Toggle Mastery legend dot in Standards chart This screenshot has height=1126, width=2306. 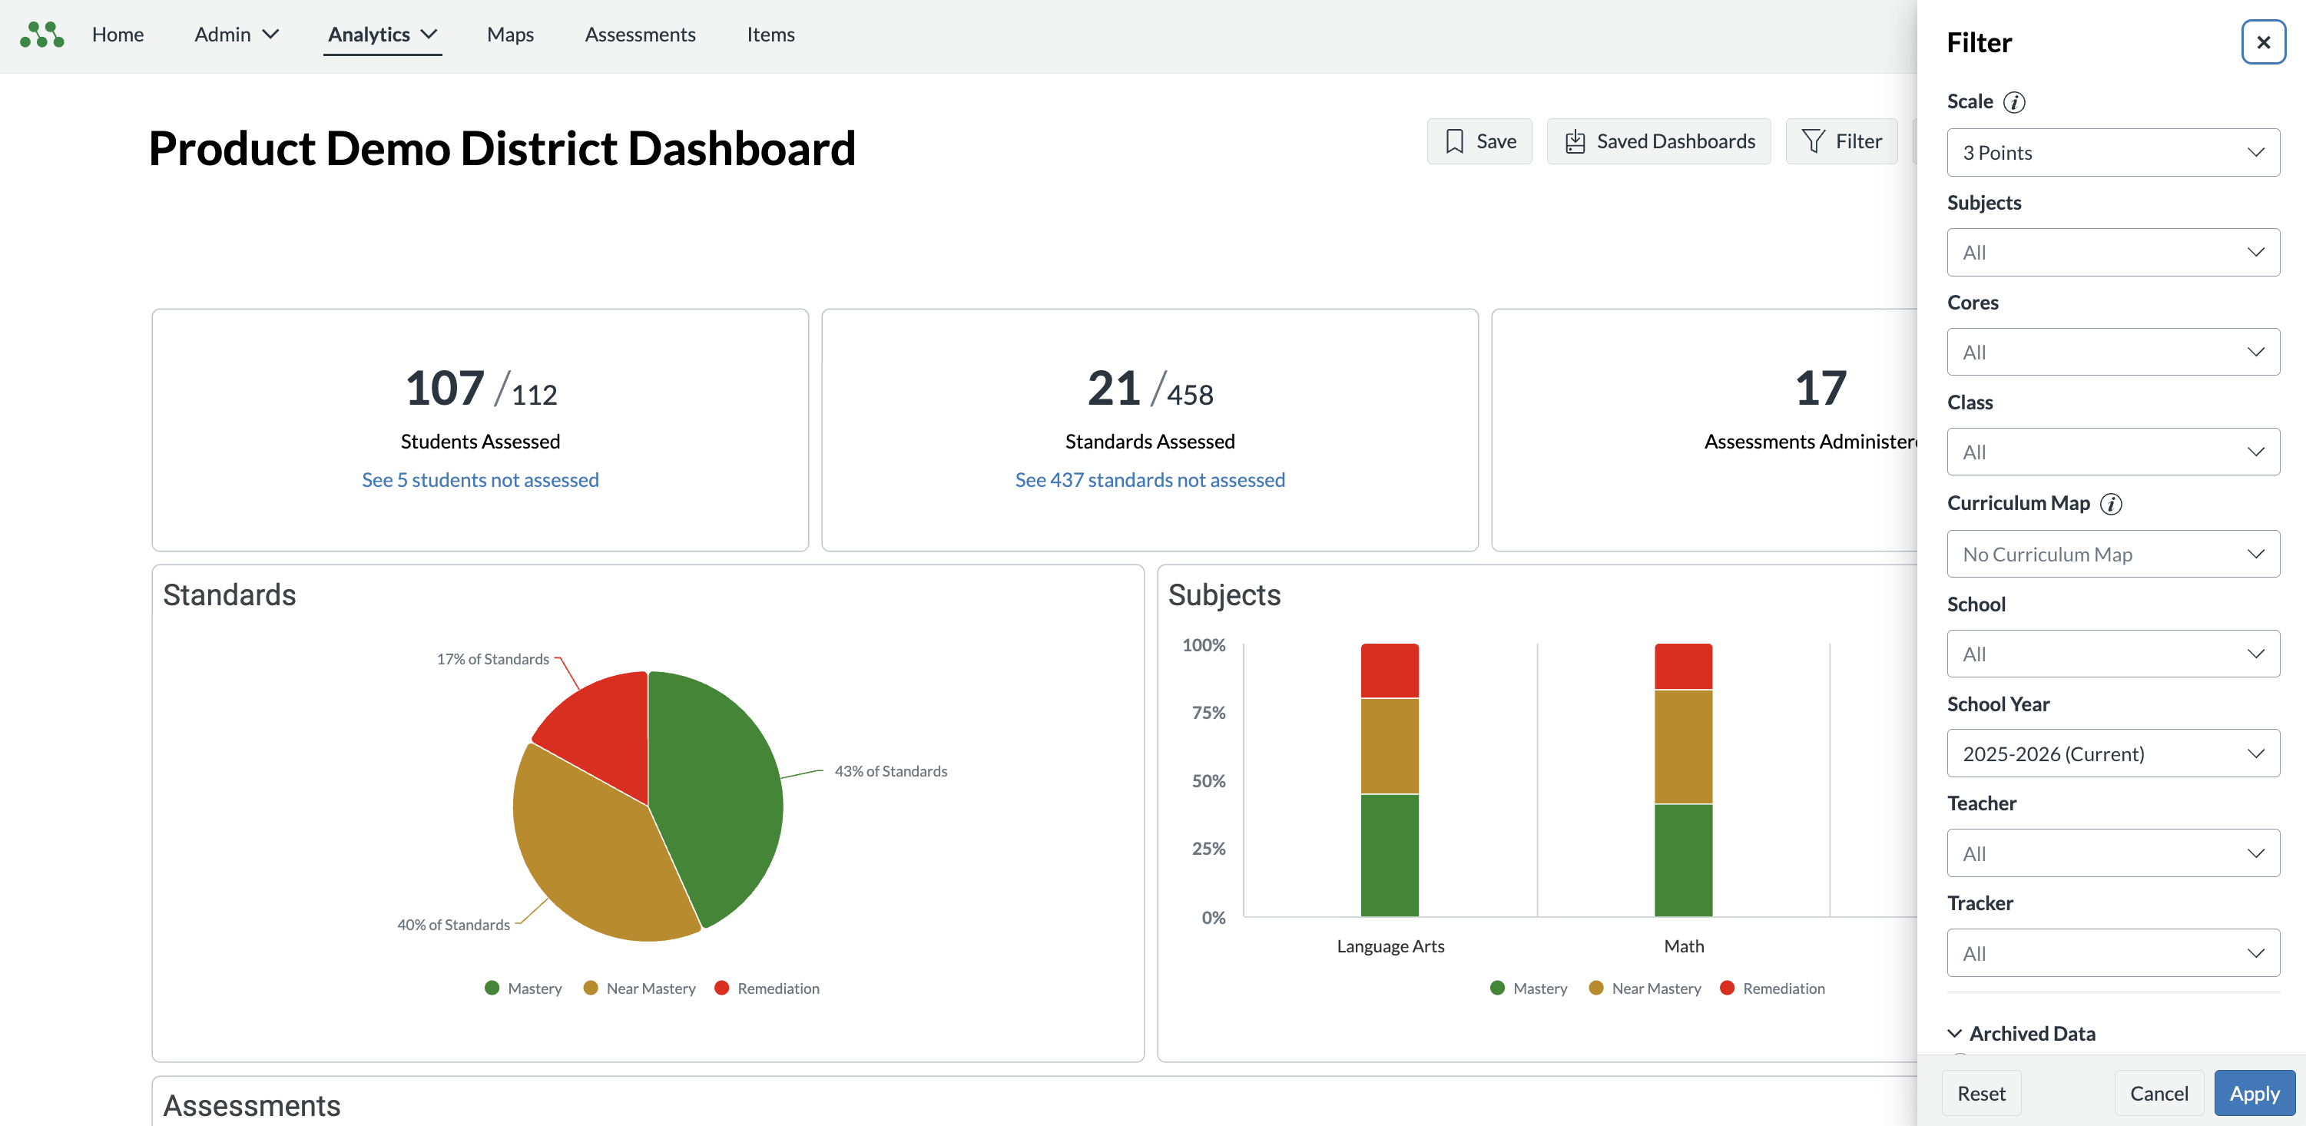[492, 989]
